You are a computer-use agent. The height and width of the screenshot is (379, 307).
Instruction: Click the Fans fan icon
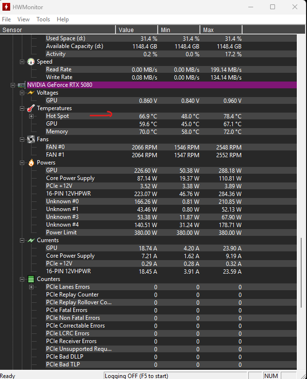[31, 139]
